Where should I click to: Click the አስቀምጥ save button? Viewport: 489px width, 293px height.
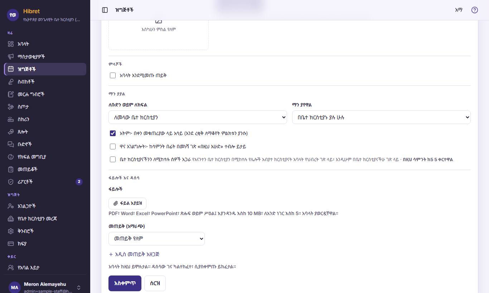tap(125, 283)
